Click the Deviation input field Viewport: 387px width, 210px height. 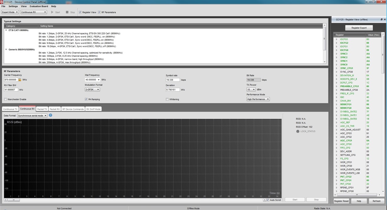(173, 89)
